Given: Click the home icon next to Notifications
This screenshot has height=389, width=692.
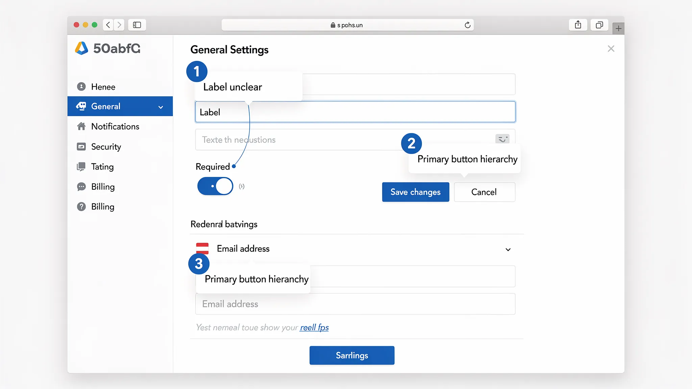Looking at the screenshot, I should 81,126.
